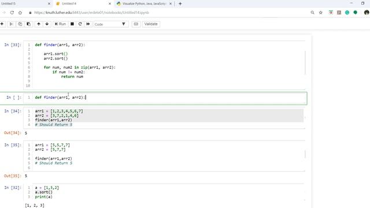Viewport: 370px width, 208px height.
Task: Click the Out[35] output label
Action: point(13,176)
